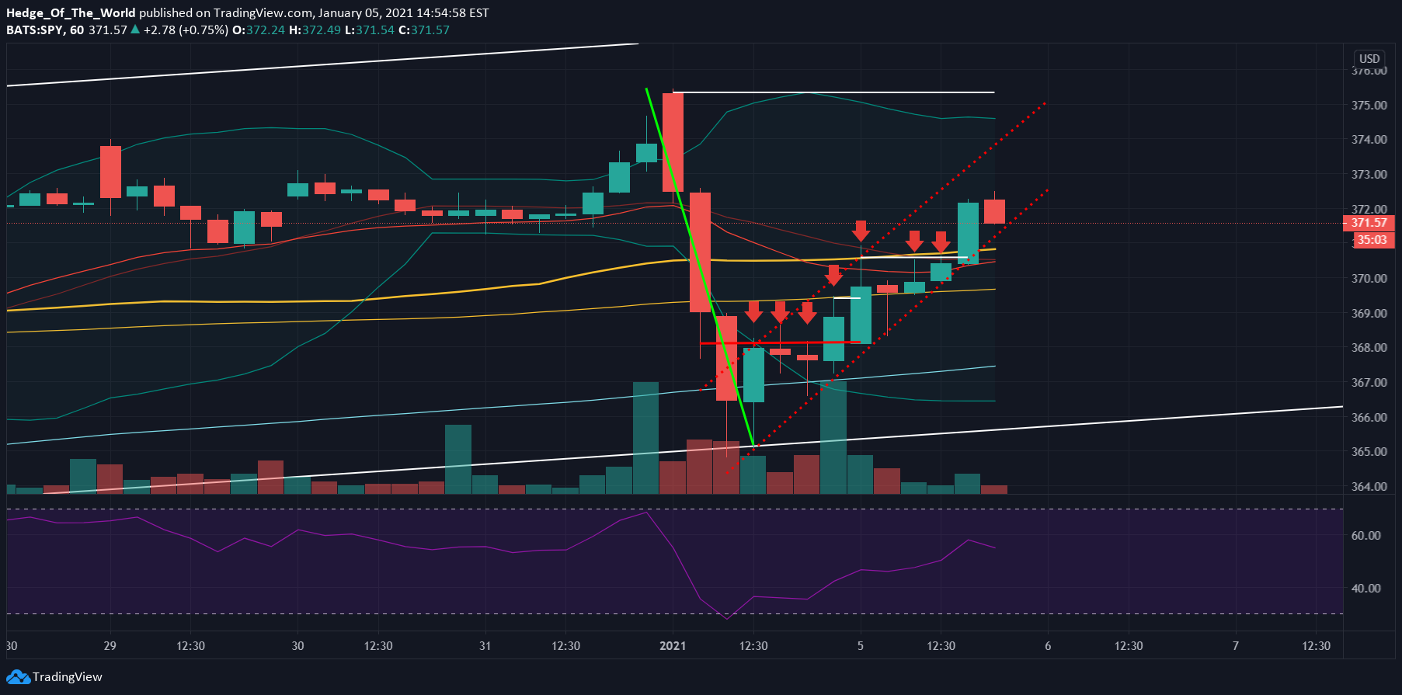Click the tall red candle at 2021 open
1402x695 pixels.
673,143
